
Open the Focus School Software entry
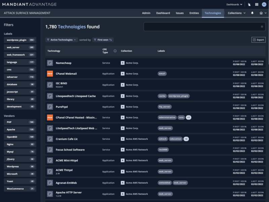(155, 149)
